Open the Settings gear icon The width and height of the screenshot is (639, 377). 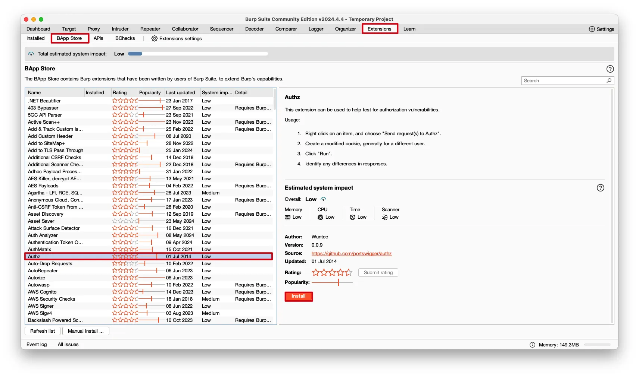(x=592, y=29)
